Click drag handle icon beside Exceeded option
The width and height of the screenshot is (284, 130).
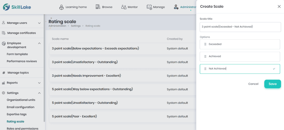pyautogui.click(x=205, y=44)
